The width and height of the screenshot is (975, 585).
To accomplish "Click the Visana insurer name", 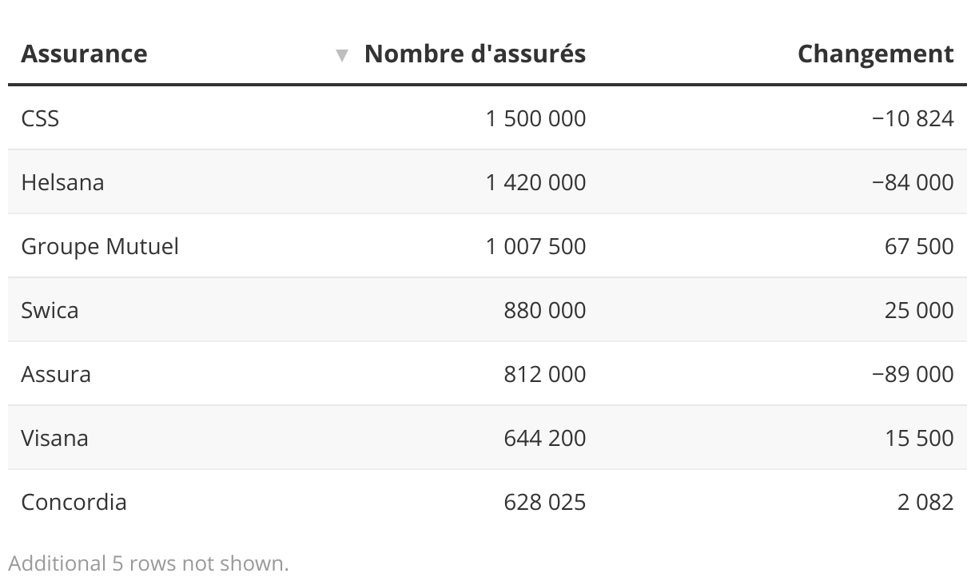I will coord(54,438).
